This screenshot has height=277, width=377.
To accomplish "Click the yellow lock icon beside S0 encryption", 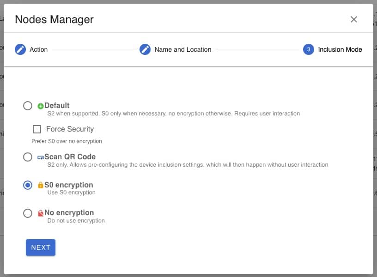I will 40,185.
